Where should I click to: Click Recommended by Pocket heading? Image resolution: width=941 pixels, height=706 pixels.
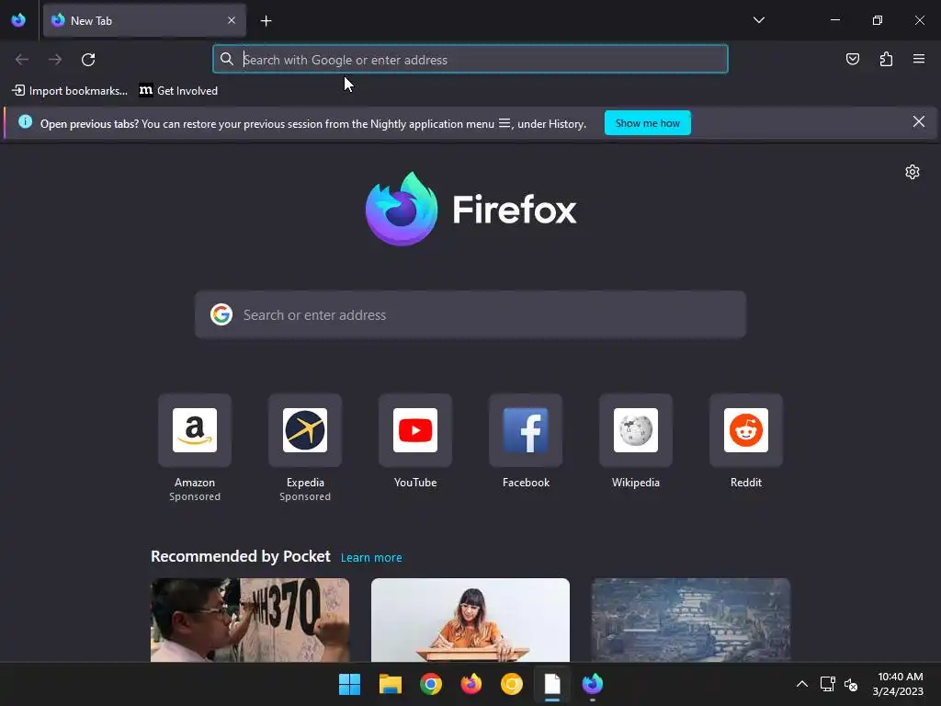(x=241, y=556)
